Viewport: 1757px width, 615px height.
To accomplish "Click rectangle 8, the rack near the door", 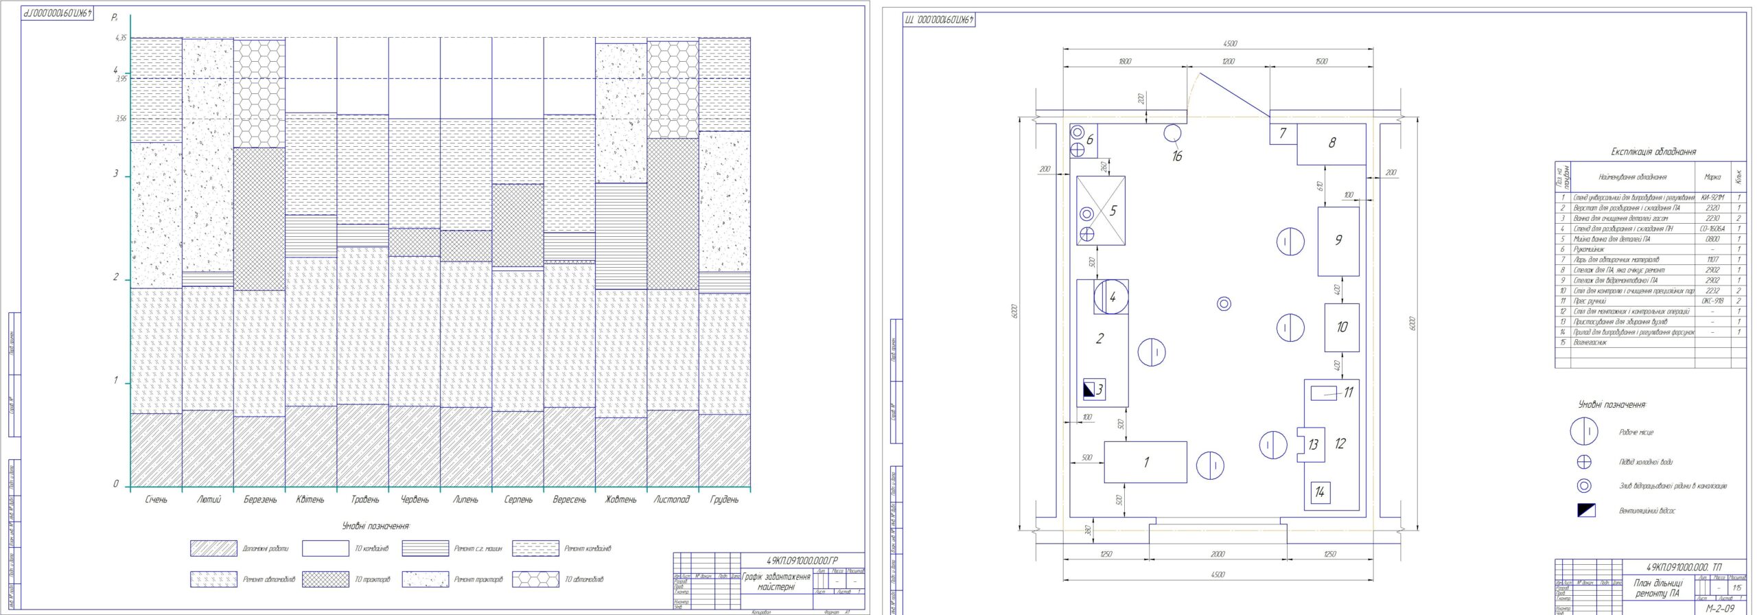I will click(x=1331, y=144).
